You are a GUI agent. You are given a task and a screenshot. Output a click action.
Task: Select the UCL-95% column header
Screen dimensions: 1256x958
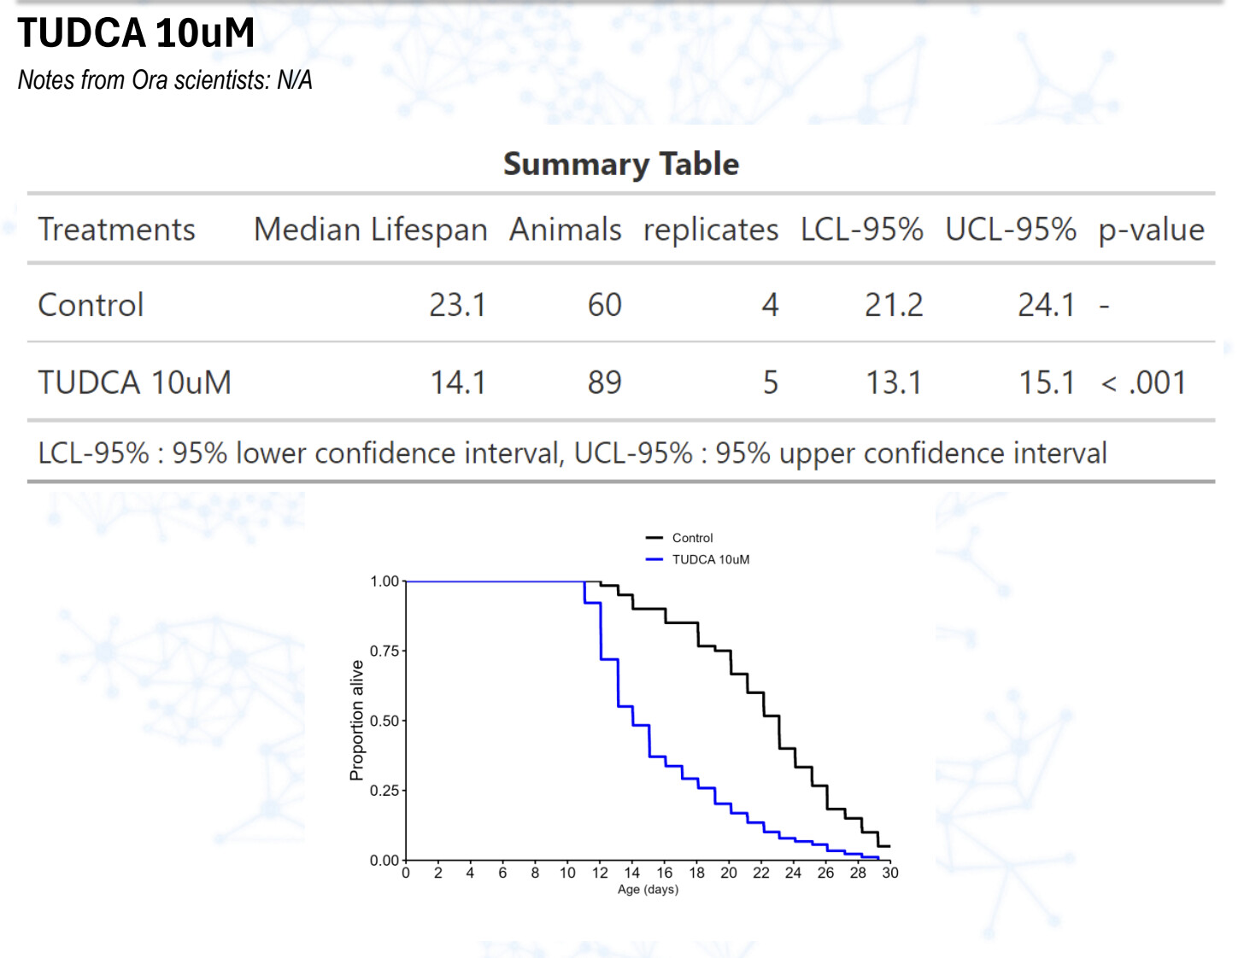[1010, 230]
